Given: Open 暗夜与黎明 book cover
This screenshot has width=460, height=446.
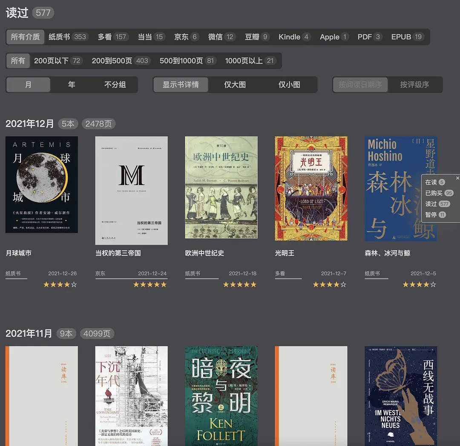Looking at the screenshot, I should (x=221, y=396).
